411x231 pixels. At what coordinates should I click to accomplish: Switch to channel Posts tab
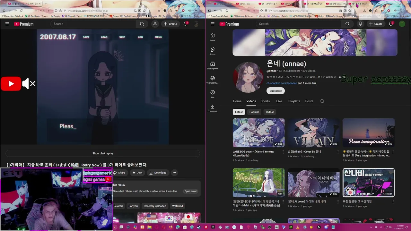point(309,101)
